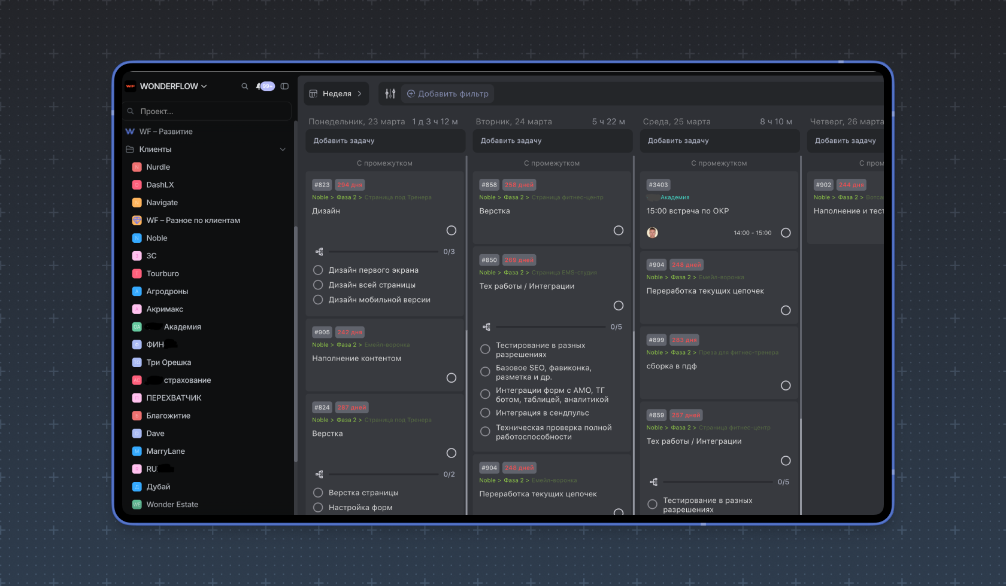Open filter settings sliders icon
Screen dimensions: 1006x586
click(x=390, y=93)
